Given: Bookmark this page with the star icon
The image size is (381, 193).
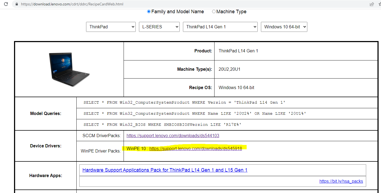Looking at the screenshot, I should point(380,4).
